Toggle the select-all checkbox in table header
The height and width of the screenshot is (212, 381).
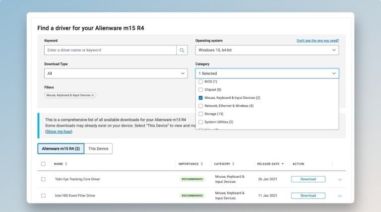click(43, 164)
